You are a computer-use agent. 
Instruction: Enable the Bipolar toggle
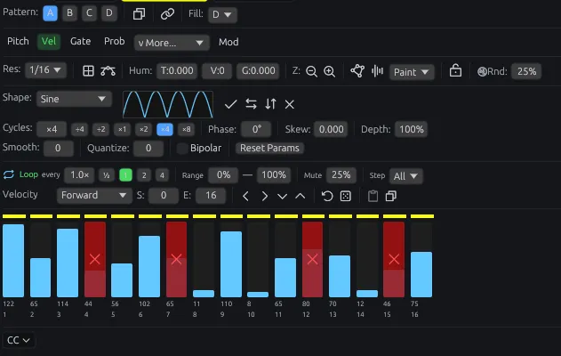[182, 149]
